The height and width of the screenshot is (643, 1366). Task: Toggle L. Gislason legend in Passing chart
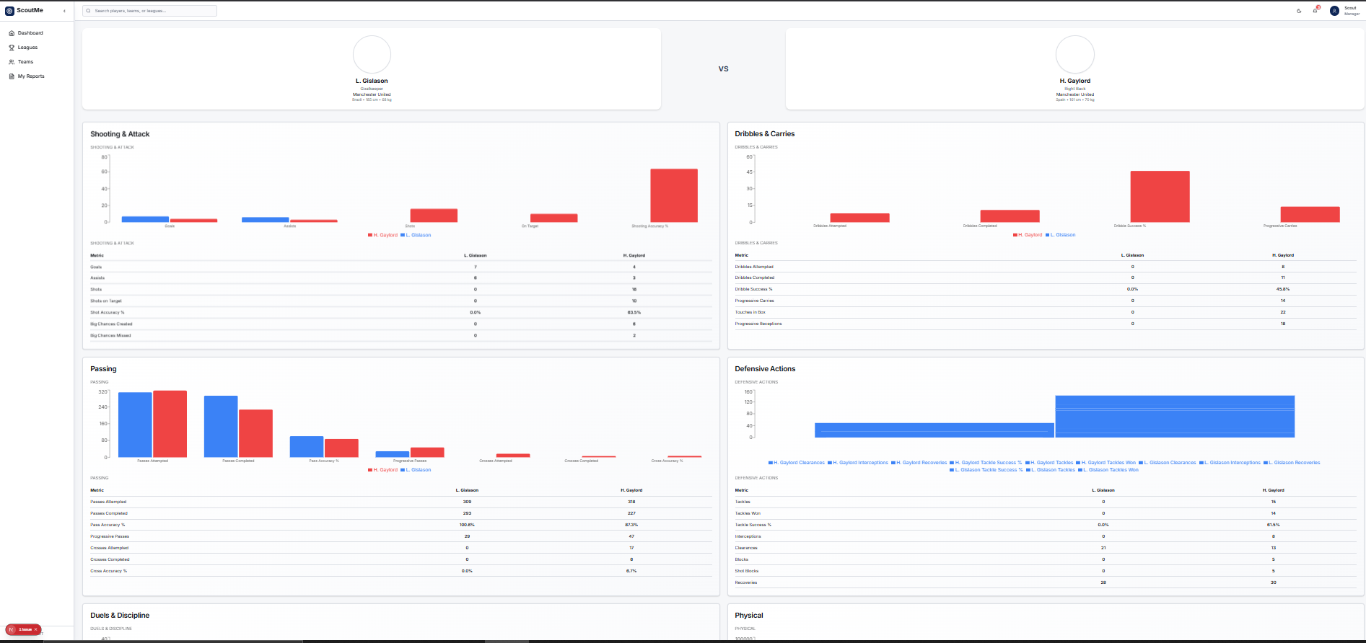tap(416, 470)
